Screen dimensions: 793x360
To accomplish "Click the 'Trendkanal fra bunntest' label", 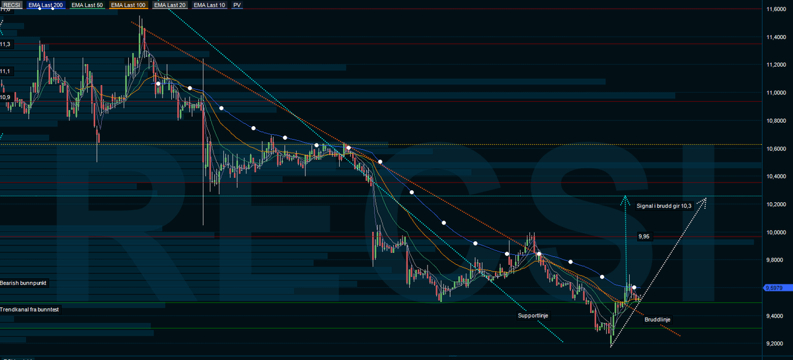I will 30,309.
